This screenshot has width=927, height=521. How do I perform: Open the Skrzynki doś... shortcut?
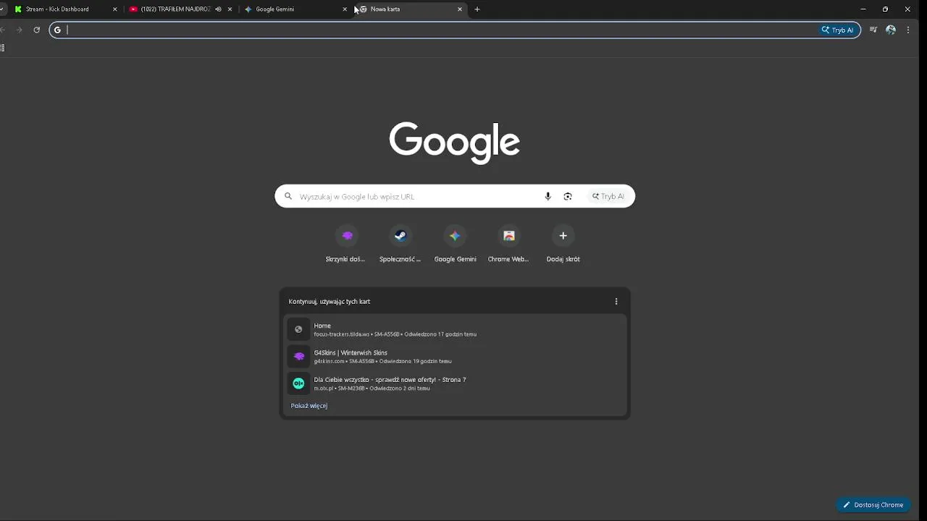[x=346, y=244]
